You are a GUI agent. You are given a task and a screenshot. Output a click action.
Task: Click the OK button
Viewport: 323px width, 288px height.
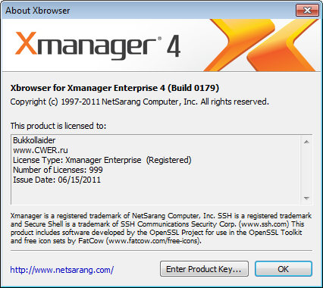point(284,269)
